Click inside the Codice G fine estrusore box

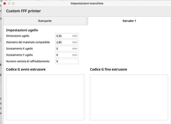(x=129, y=97)
